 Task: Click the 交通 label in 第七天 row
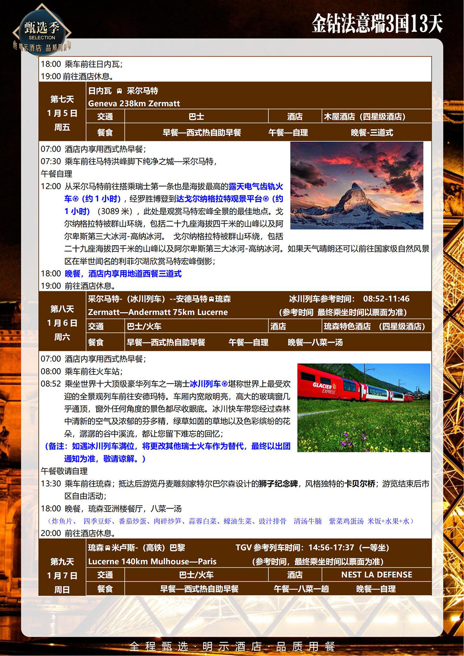click(105, 116)
